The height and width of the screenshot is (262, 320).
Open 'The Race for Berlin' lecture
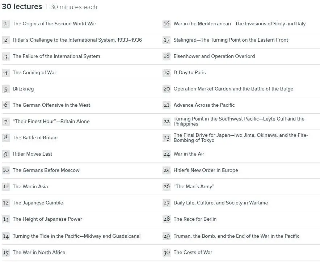point(195,219)
